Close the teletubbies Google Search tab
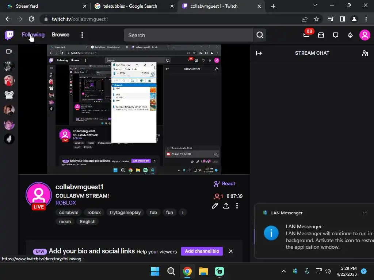The height and width of the screenshot is (280, 374). click(172, 6)
